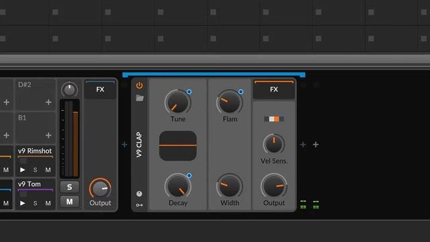This screenshot has width=430, height=242.
Task: Click the Width knob
Action: click(230, 186)
